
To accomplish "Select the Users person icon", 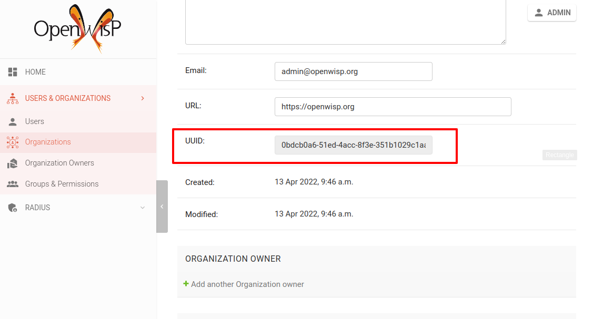I will pyautogui.click(x=13, y=121).
